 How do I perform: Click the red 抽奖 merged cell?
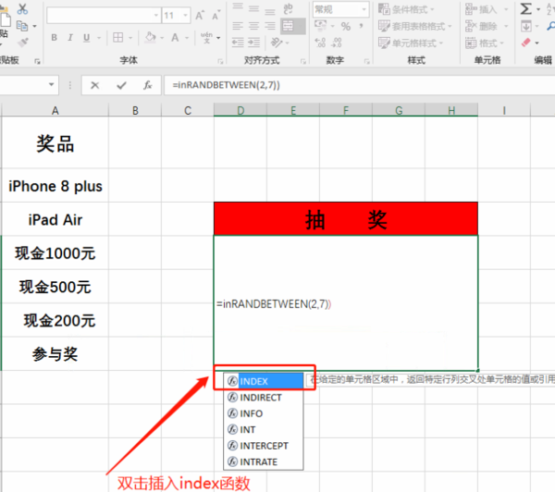coord(346,219)
